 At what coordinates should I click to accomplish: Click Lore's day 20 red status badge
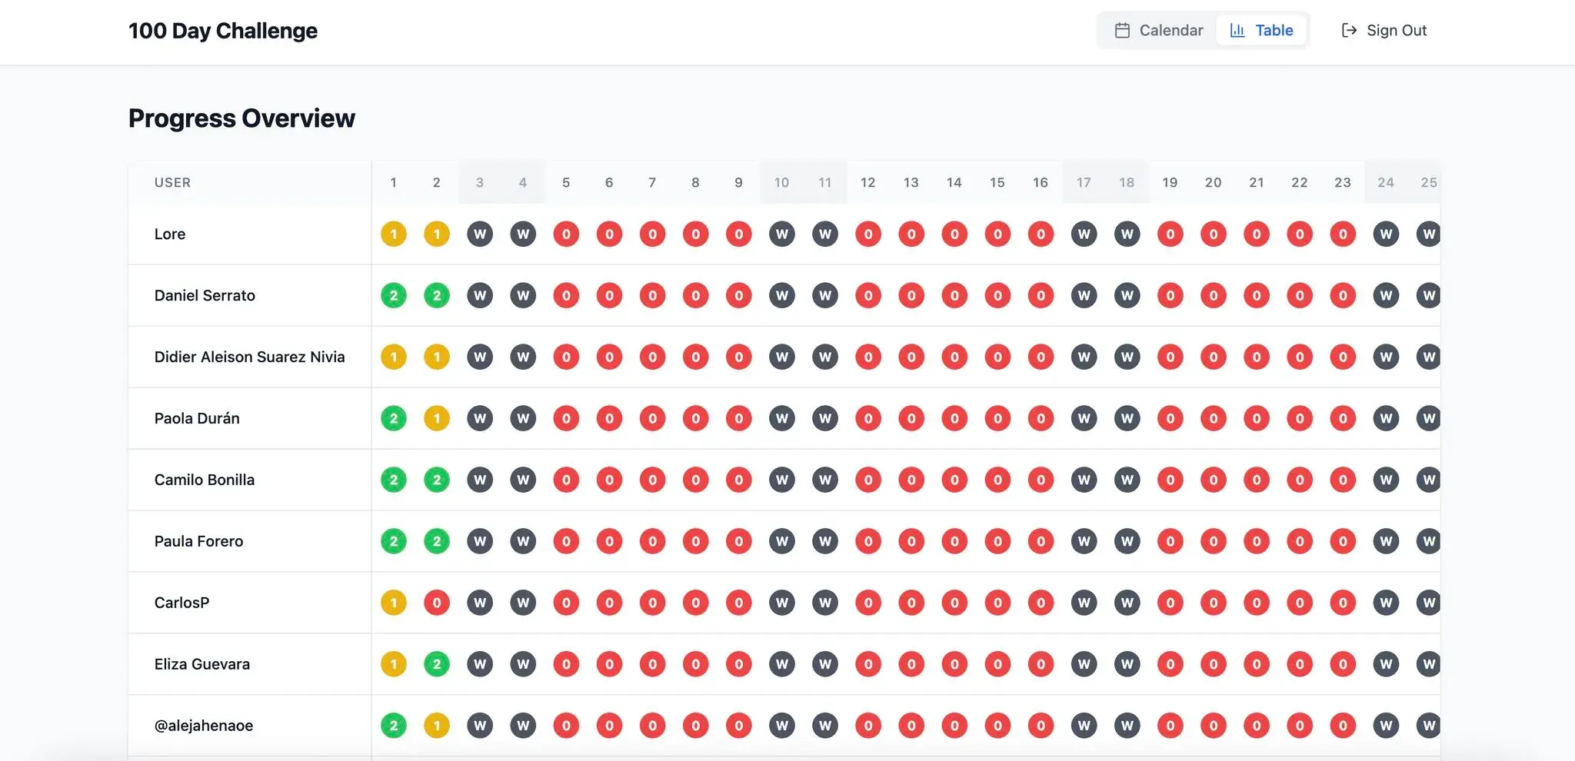coord(1214,234)
